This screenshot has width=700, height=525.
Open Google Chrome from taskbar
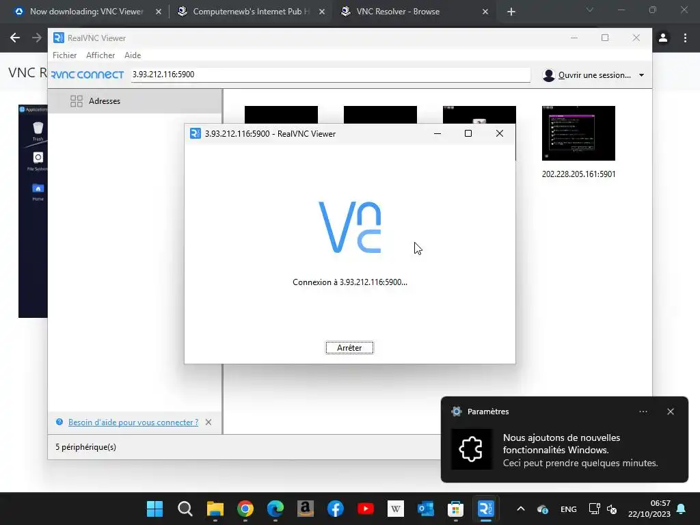245,509
